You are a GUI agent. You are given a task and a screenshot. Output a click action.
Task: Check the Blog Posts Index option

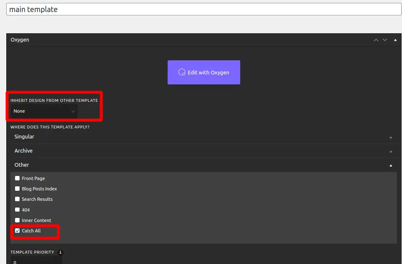(18, 189)
